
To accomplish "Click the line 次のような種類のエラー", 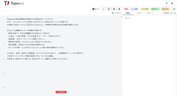I will (25, 30).
